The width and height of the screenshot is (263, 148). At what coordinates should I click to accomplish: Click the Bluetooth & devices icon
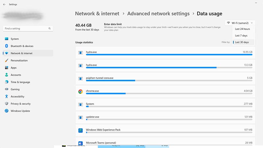click(7, 46)
